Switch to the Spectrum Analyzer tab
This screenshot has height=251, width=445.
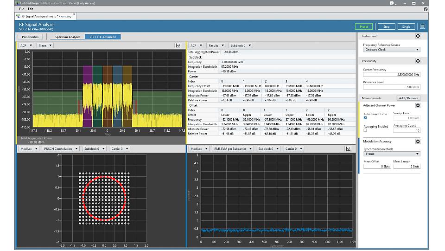pos(67,37)
